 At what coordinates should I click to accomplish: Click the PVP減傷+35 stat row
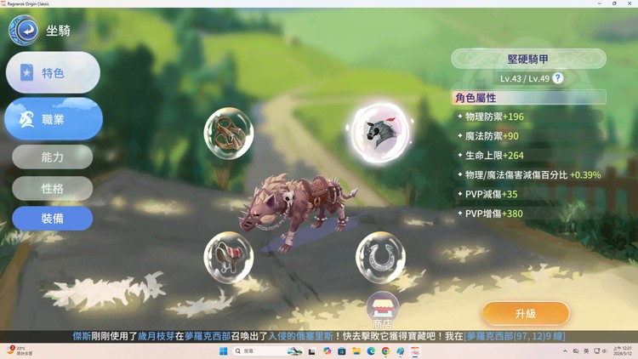pos(528,194)
